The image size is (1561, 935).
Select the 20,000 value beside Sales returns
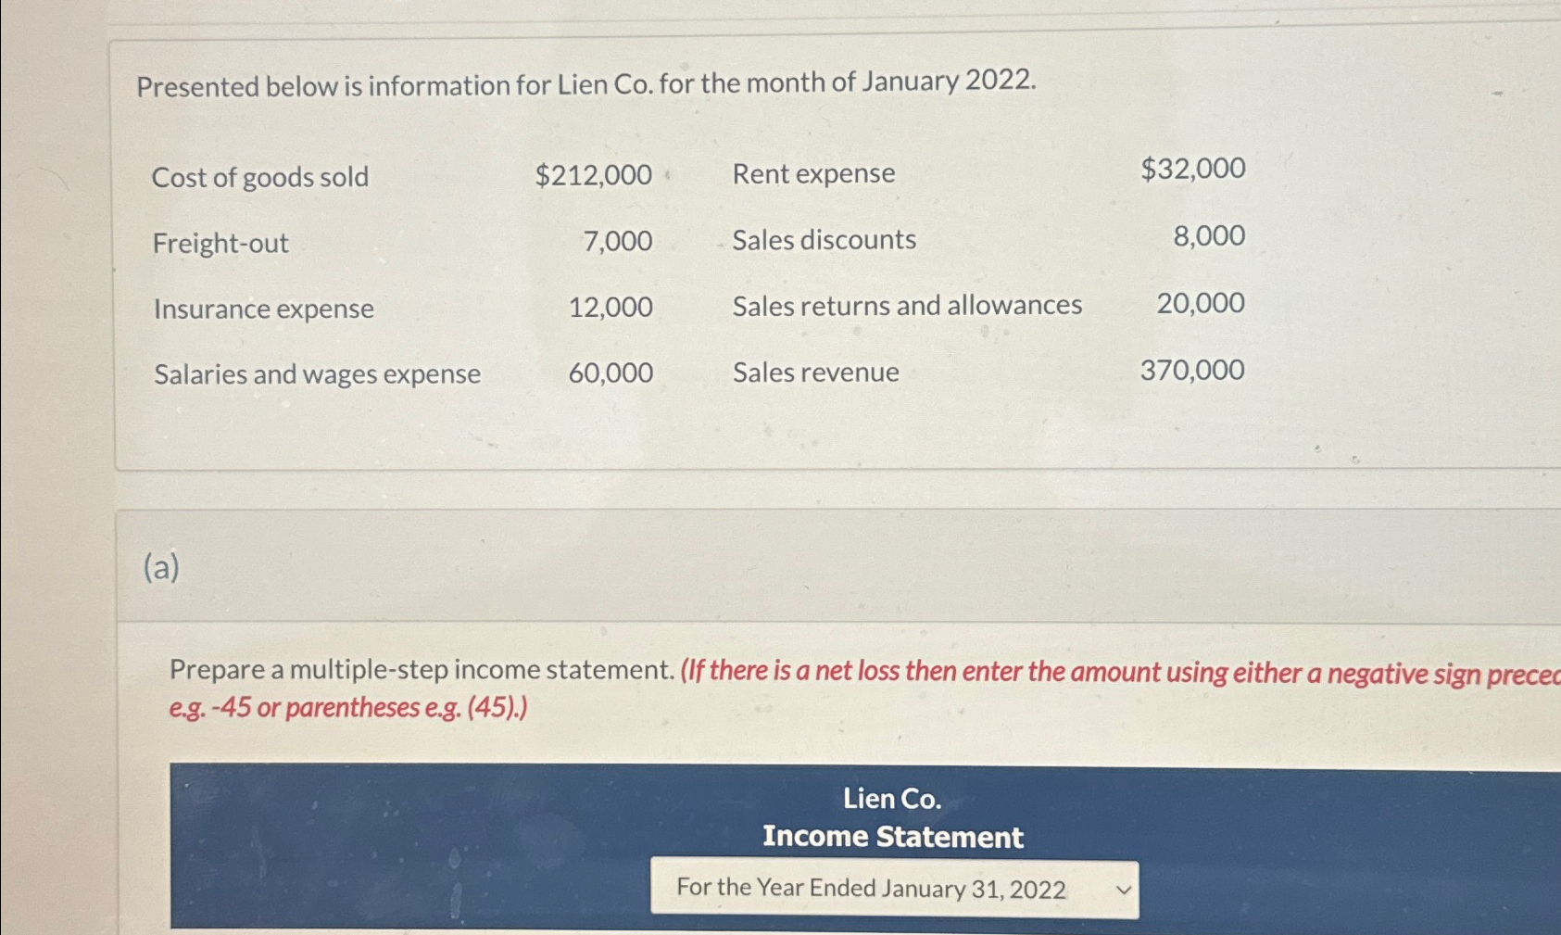click(x=1201, y=302)
